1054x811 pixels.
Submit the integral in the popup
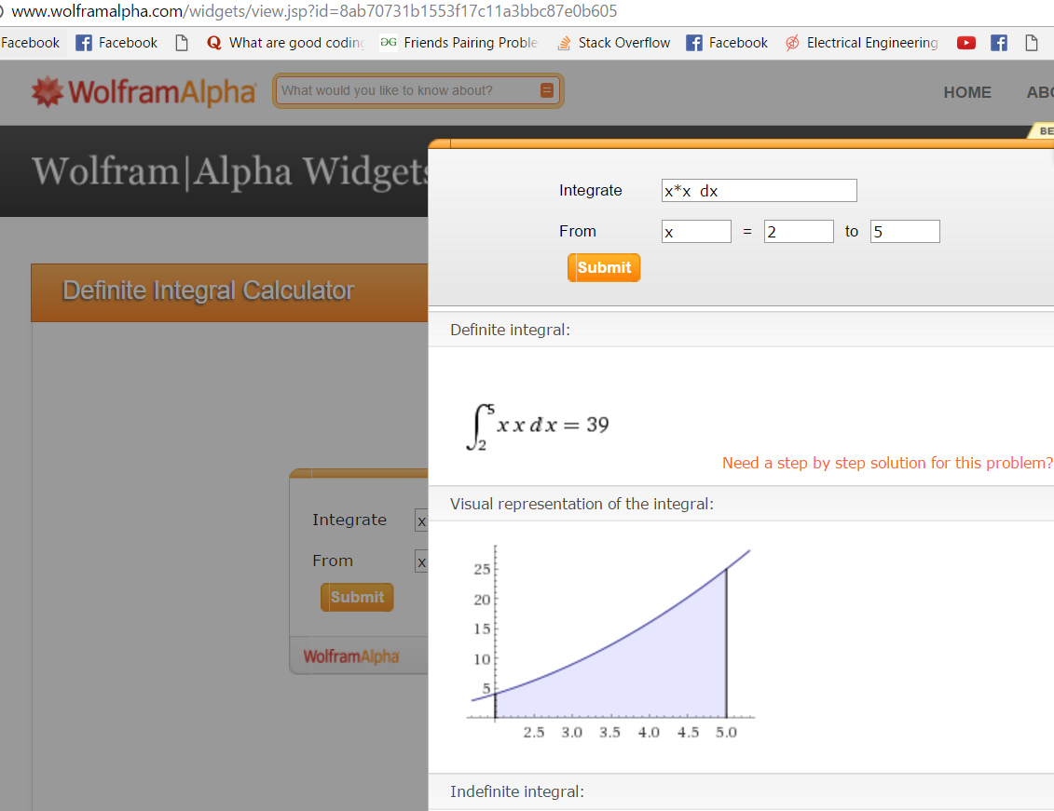604,268
